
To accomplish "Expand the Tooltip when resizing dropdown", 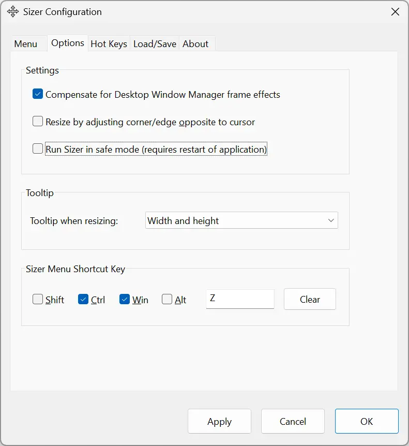I will pyautogui.click(x=241, y=220).
